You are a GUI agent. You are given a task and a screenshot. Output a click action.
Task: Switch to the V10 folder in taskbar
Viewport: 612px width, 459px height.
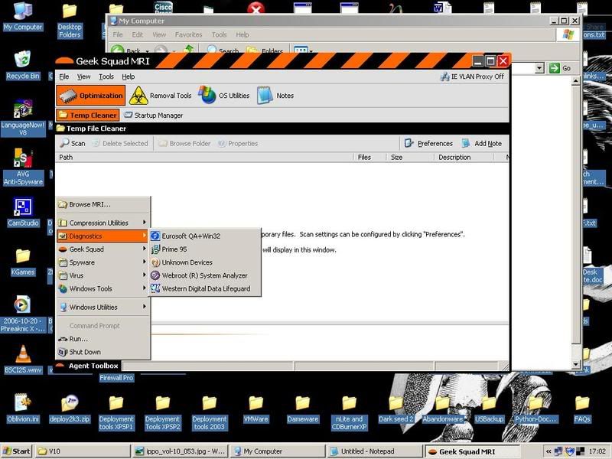[83, 451]
